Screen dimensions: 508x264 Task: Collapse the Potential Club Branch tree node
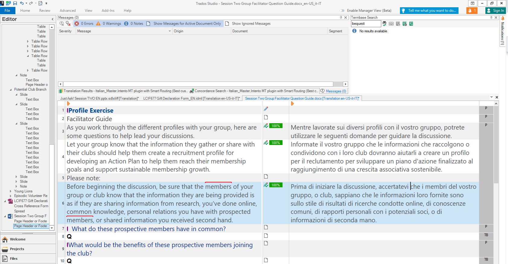(11, 89)
